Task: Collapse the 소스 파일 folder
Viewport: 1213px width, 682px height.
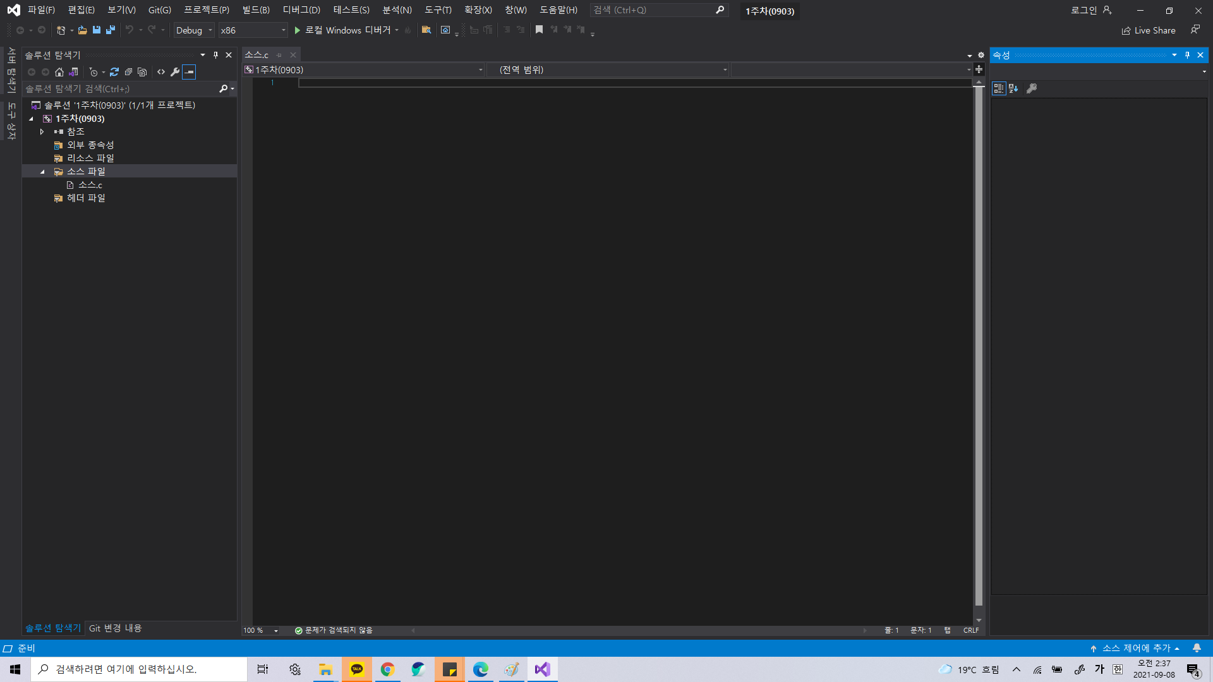Action: click(42, 172)
